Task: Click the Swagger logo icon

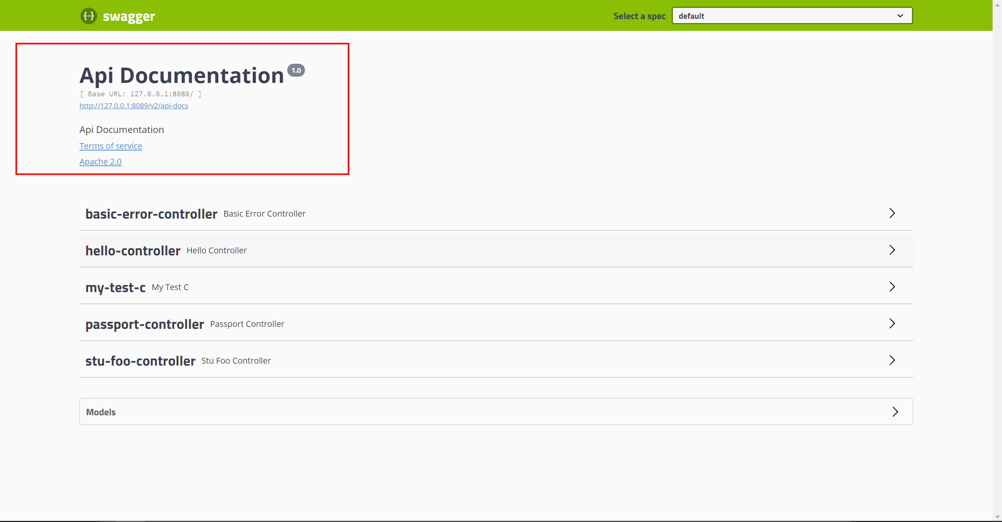Action: 89,16
